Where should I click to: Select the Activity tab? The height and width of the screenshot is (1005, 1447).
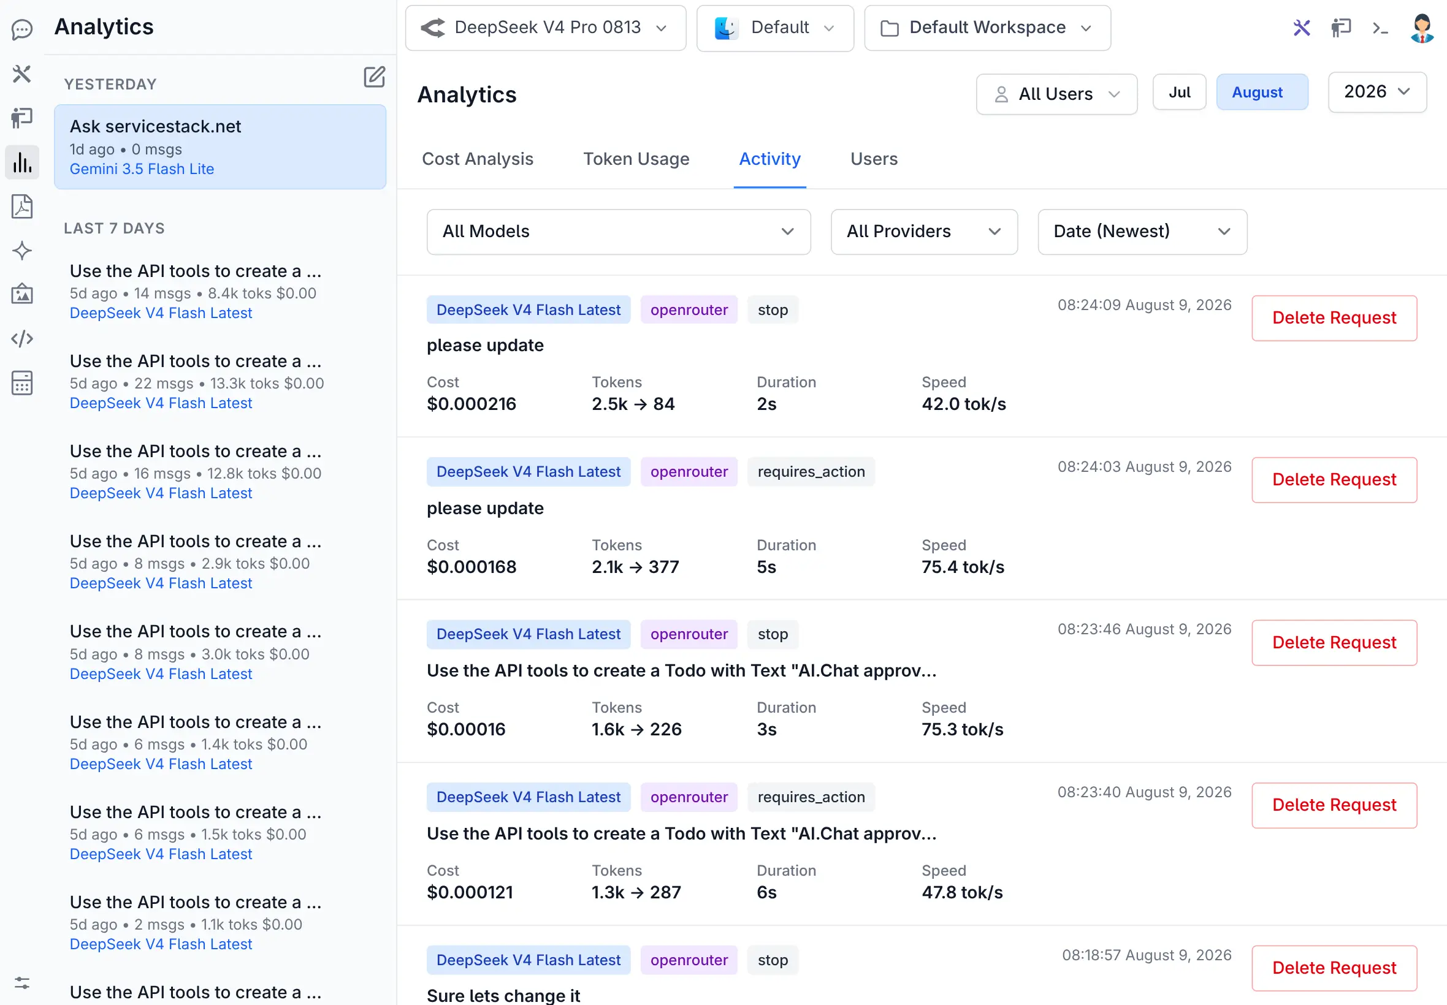pyautogui.click(x=770, y=159)
